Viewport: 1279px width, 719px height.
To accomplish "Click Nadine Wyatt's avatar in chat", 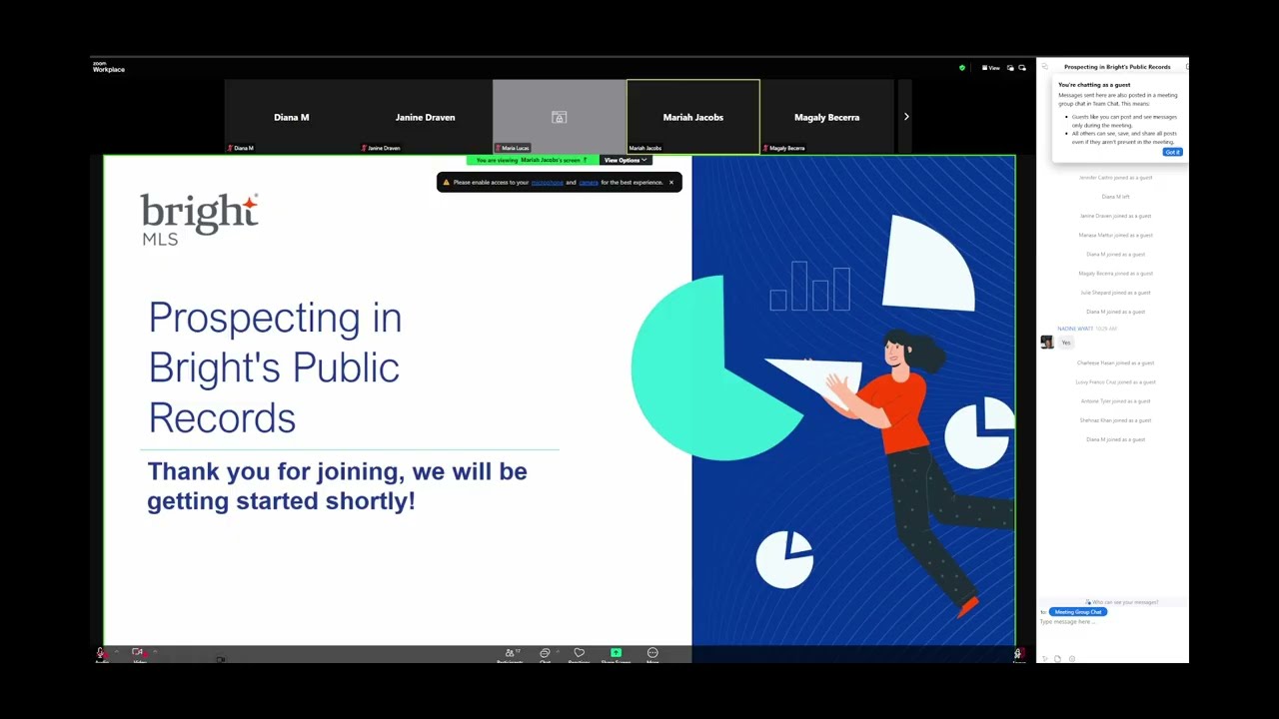I will pyautogui.click(x=1046, y=343).
